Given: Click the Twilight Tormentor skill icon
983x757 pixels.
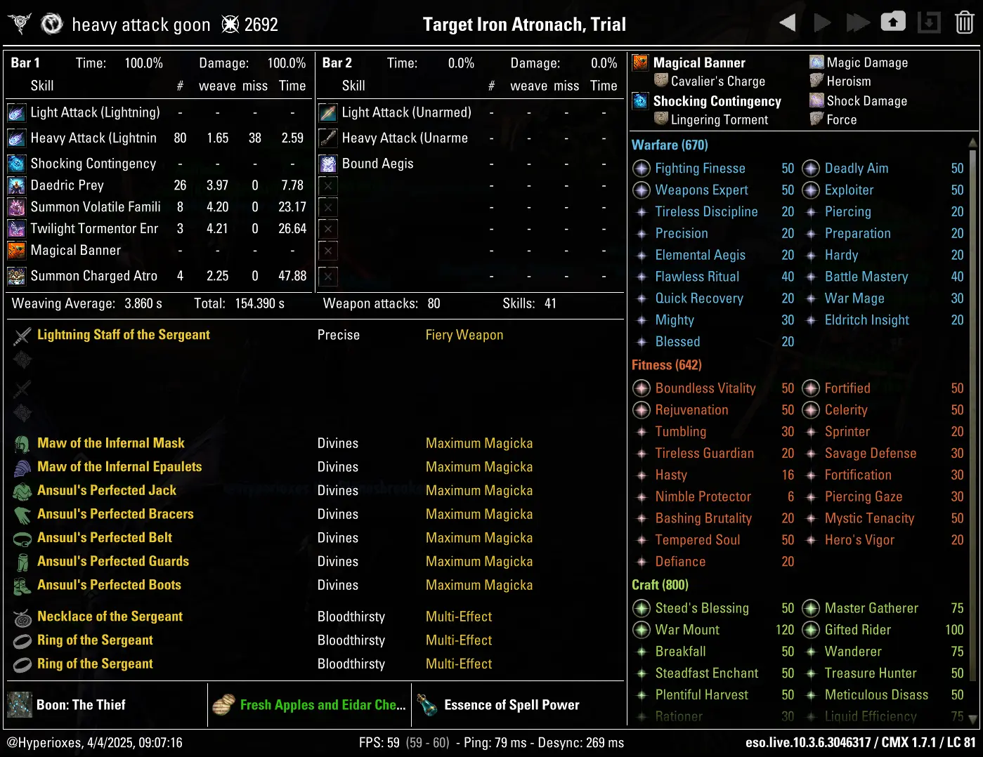Looking at the screenshot, I should pyautogui.click(x=17, y=229).
